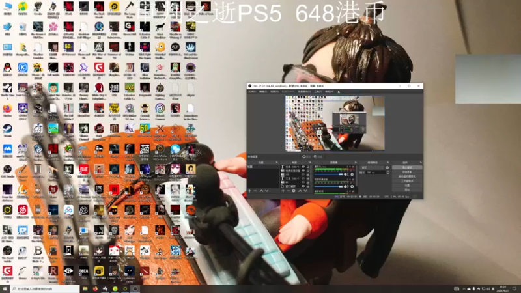Remove scene with the minus icon
The image size is (521, 293).
[x=255, y=191]
